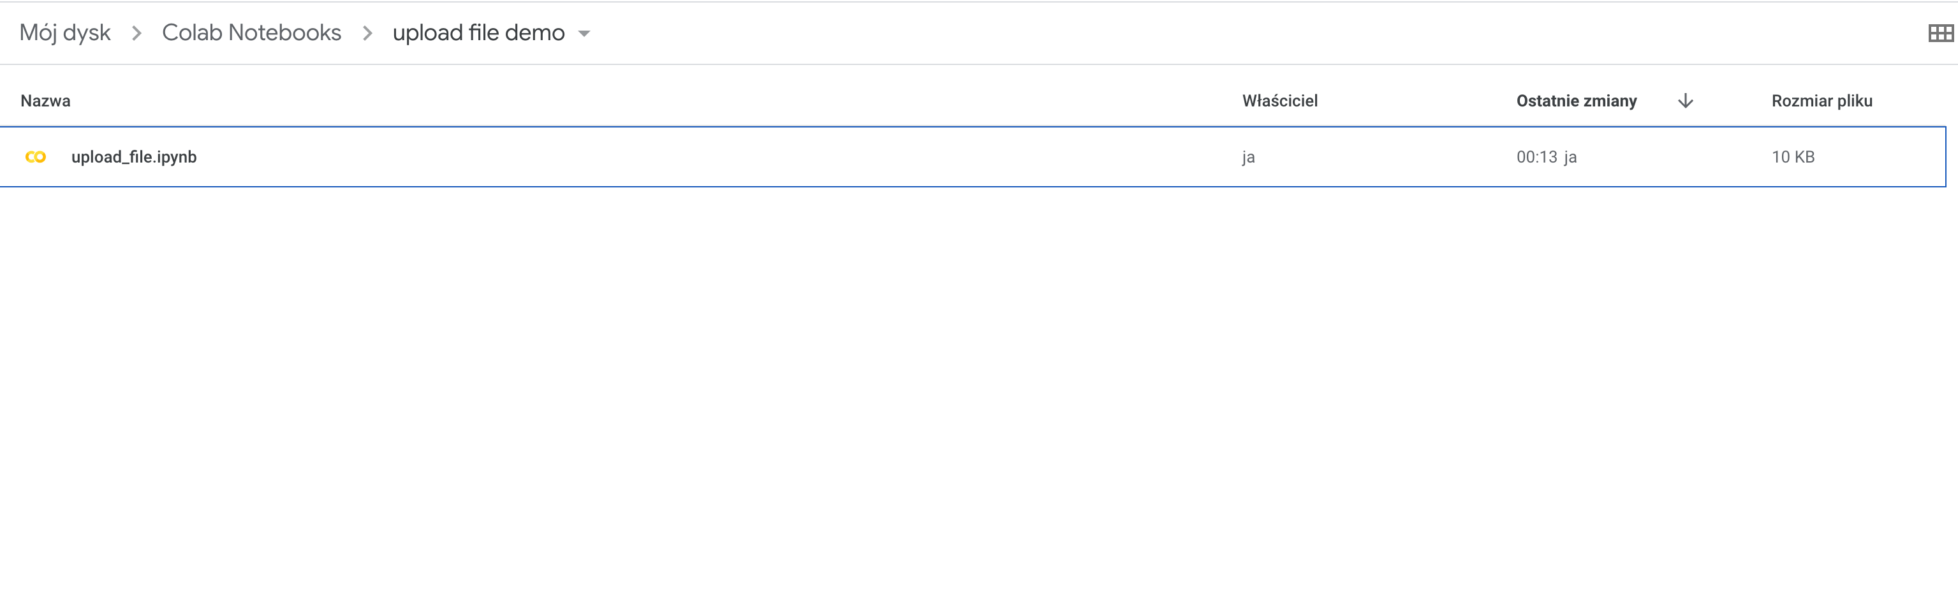Switch to grid view layout icon

point(1941,33)
